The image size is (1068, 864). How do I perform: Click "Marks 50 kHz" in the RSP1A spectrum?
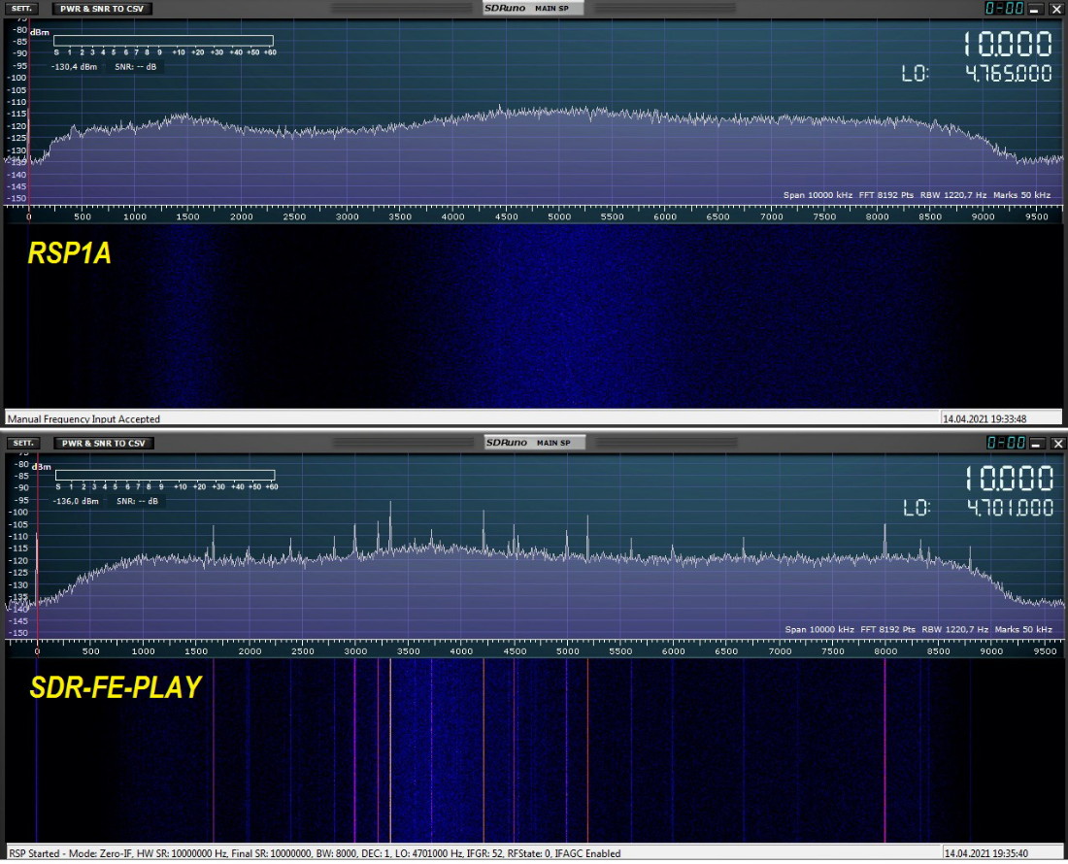(1021, 195)
